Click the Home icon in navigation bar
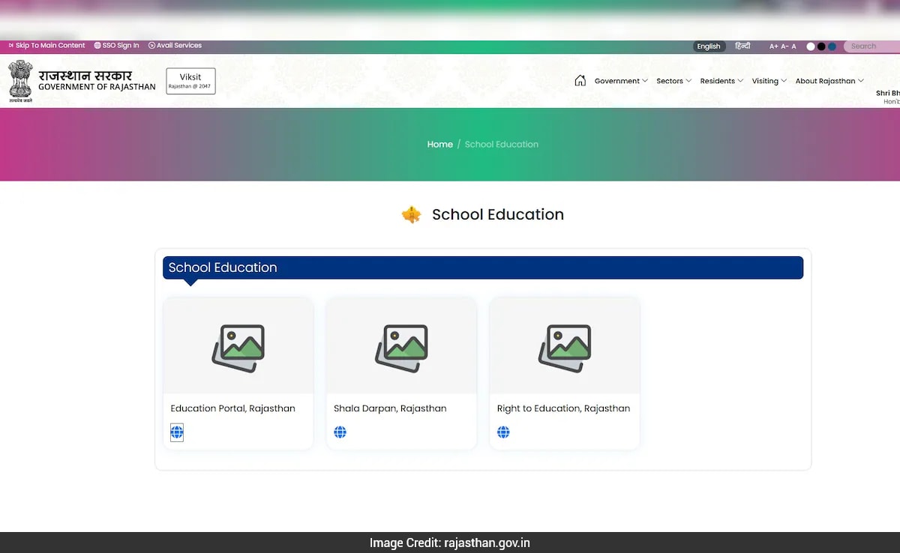This screenshot has width=900, height=553. [580, 81]
